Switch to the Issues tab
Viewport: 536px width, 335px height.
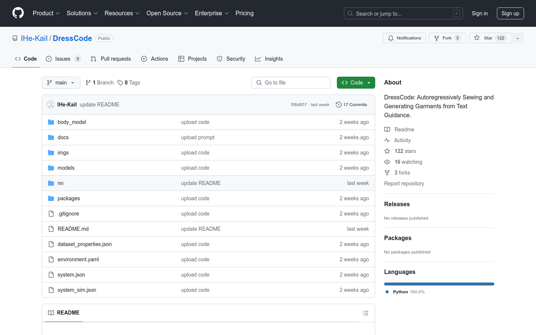pos(63,59)
